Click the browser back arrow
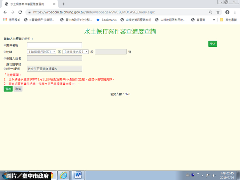 pos(5,12)
